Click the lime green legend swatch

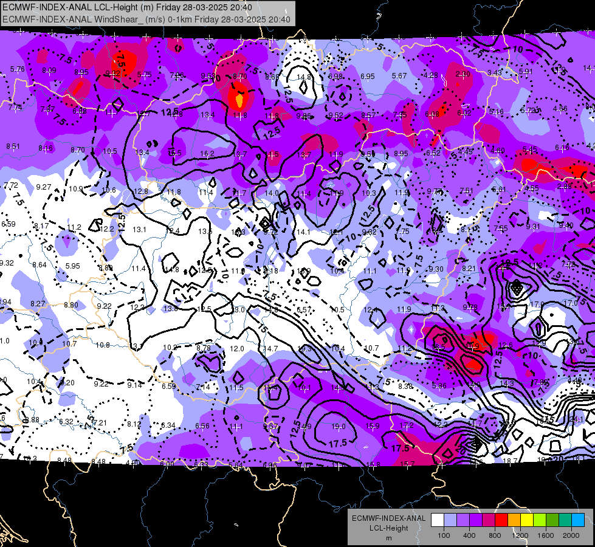(x=539, y=520)
